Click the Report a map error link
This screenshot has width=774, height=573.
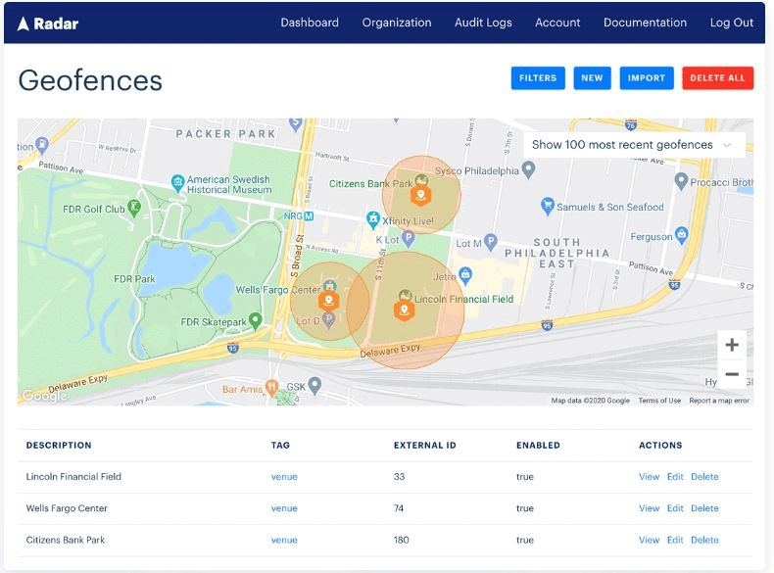coord(719,401)
